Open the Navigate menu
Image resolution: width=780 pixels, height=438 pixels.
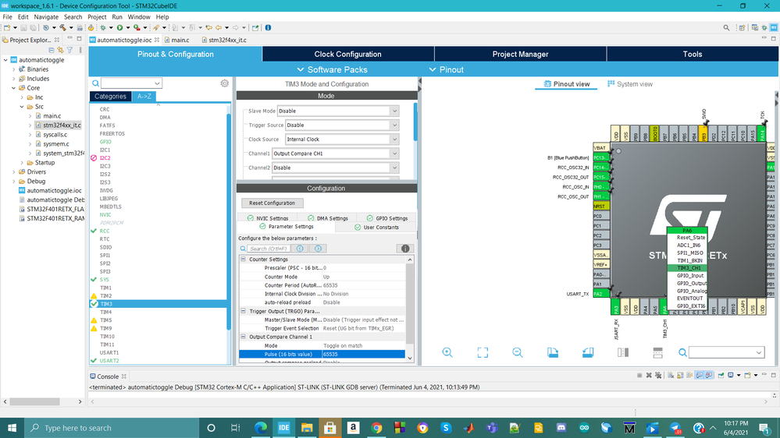point(46,17)
